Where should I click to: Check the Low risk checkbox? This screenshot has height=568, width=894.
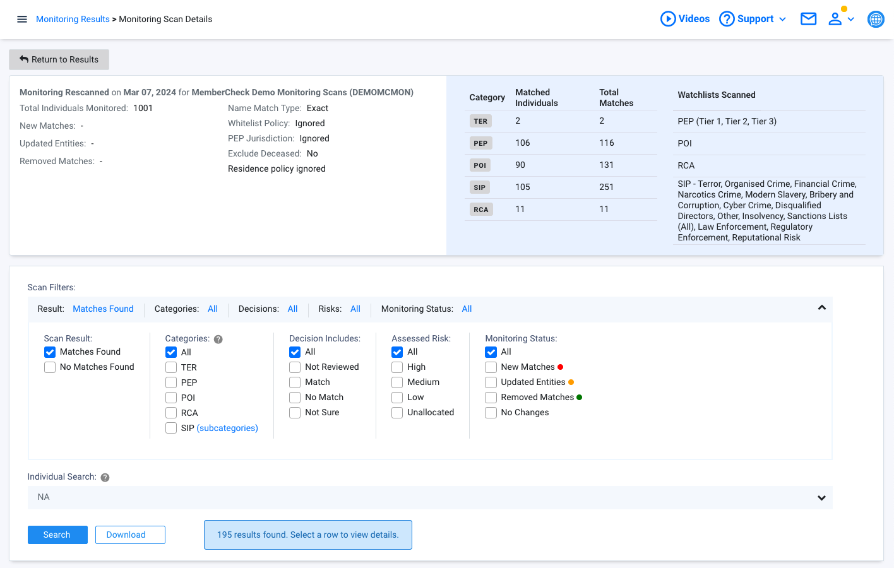coord(397,398)
